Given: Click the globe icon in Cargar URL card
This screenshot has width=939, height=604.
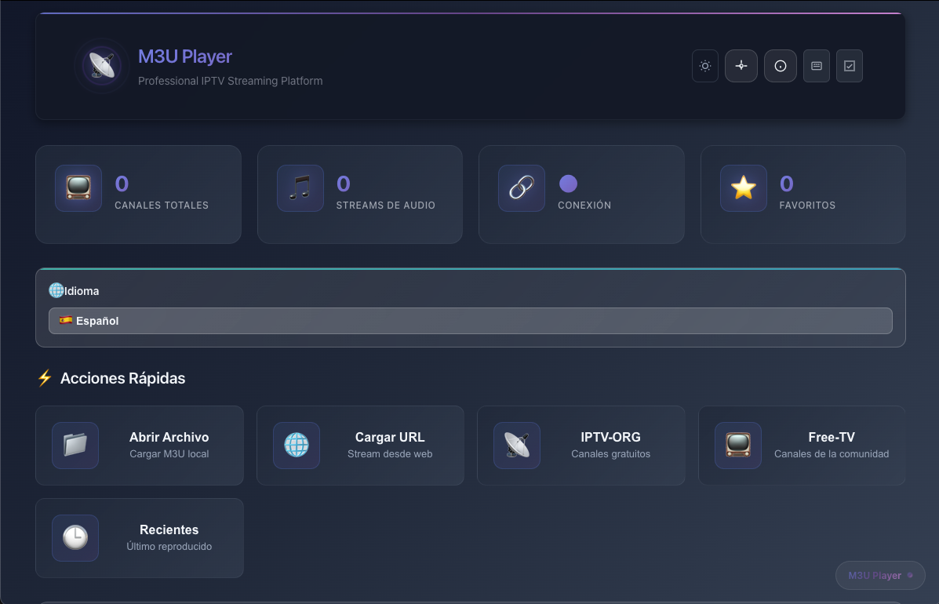Looking at the screenshot, I should [x=297, y=446].
